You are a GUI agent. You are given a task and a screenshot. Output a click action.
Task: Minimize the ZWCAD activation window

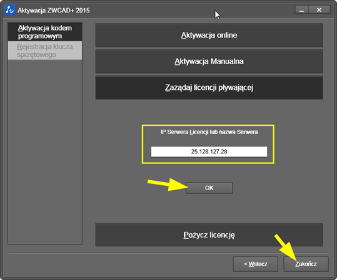pyautogui.click(x=301, y=10)
